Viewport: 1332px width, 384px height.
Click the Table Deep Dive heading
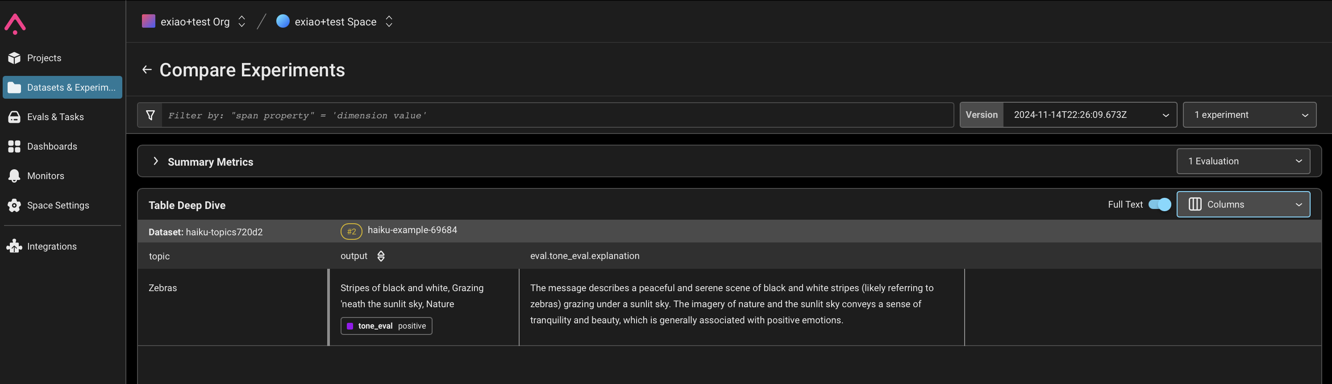coord(187,205)
